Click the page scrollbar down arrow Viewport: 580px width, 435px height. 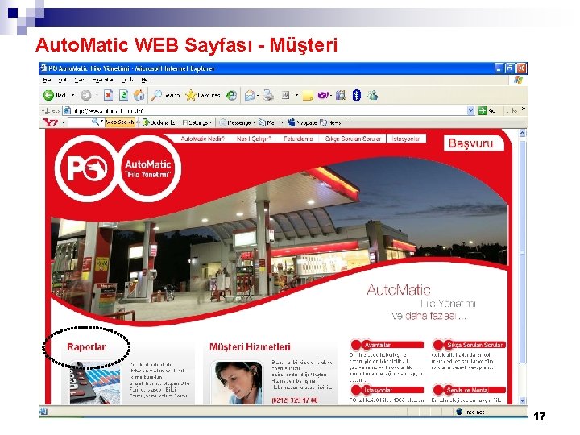pos(522,400)
